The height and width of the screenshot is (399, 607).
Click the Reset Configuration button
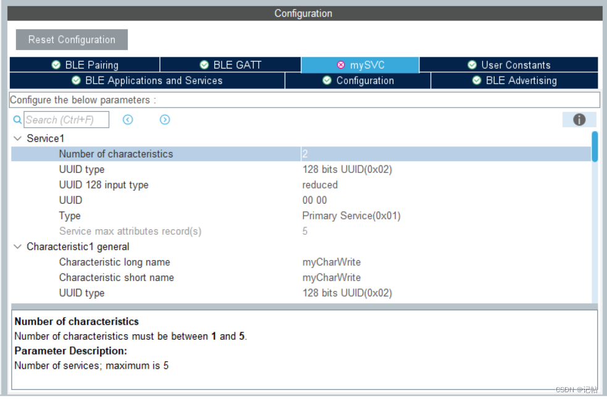(x=72, y=40)
